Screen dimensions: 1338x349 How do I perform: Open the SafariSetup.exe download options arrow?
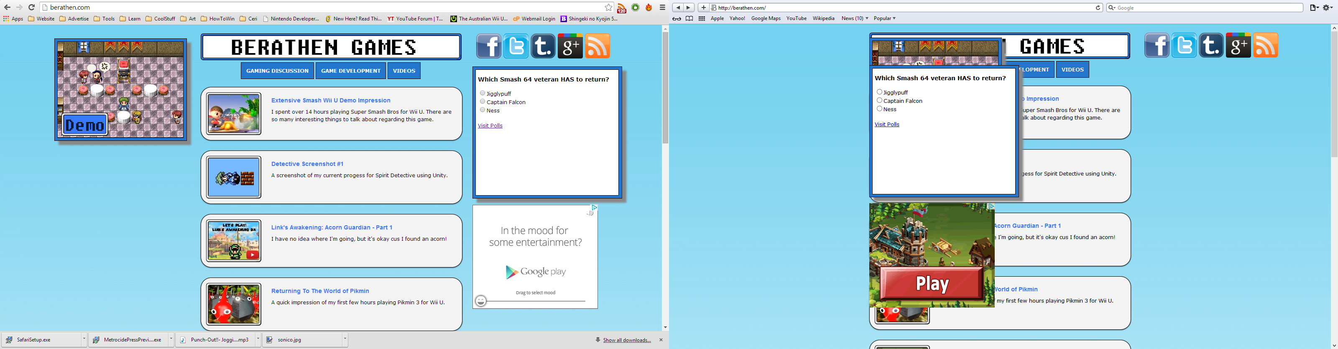(x=84, y=340)
